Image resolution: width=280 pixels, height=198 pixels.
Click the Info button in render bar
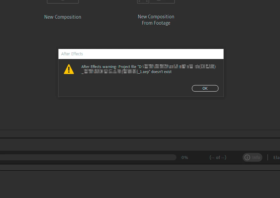tap(252, 157)
